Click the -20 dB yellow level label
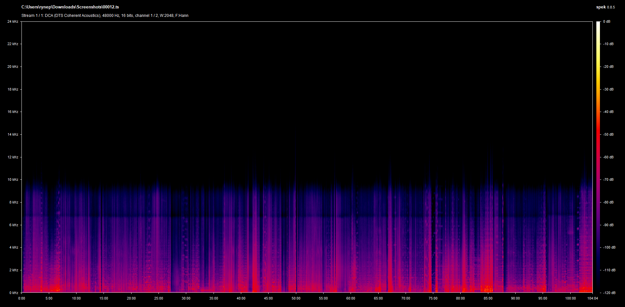 pyautogui.click(x=608, y=67)
